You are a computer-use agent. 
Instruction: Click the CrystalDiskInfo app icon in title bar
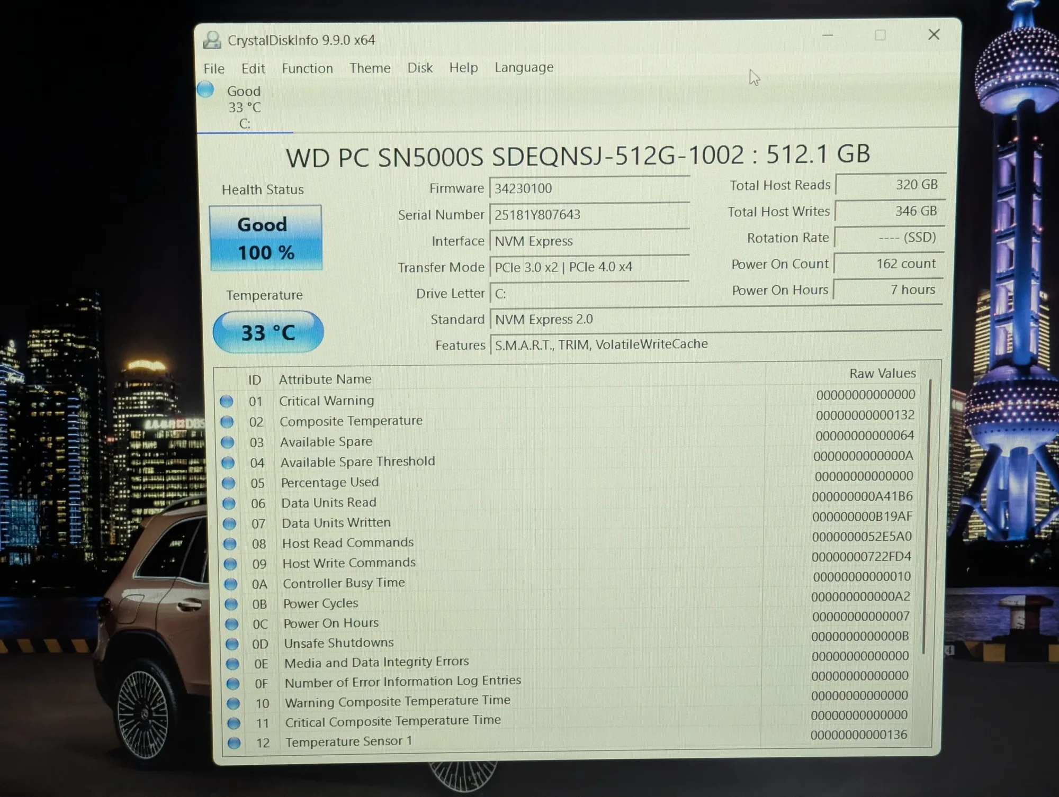click(212, 40)
